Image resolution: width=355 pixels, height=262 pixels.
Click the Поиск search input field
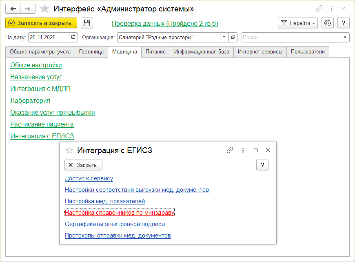coord(291,37)
